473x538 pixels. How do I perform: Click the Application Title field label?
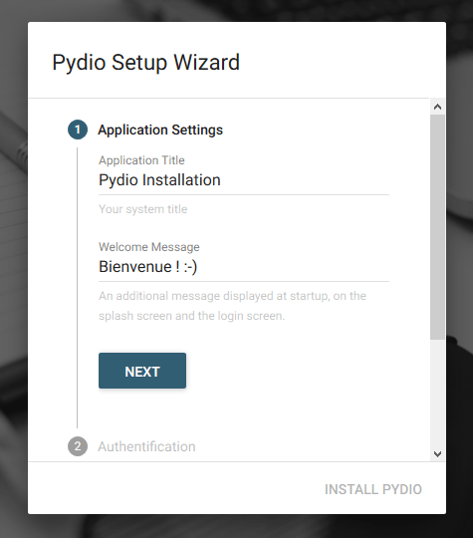coord(141,160)
